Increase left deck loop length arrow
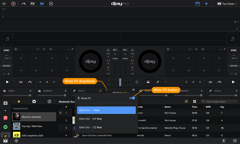The width and height of the screenshot is (240, 144). (54, 82)
